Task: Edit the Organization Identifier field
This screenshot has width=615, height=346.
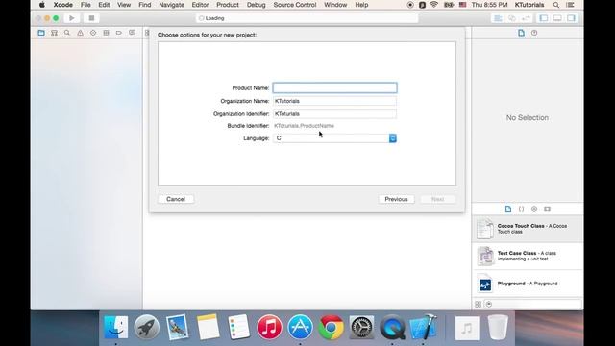Action: point(335,113)
